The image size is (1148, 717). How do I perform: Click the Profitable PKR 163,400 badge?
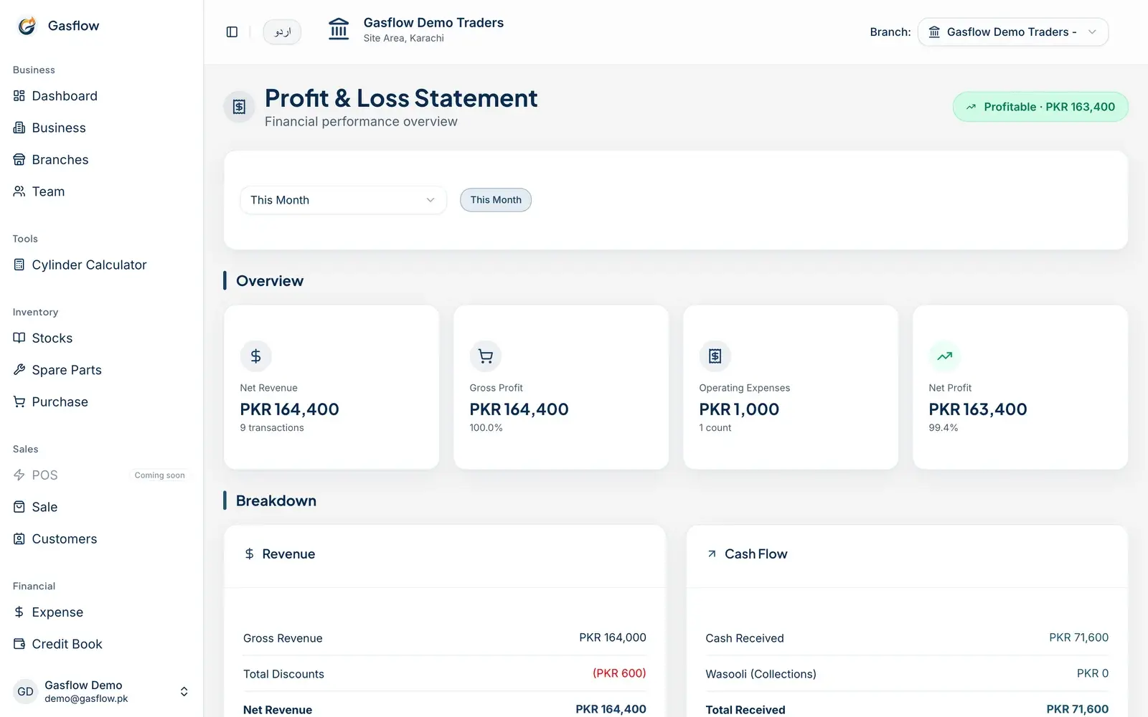click(1040, 107)
